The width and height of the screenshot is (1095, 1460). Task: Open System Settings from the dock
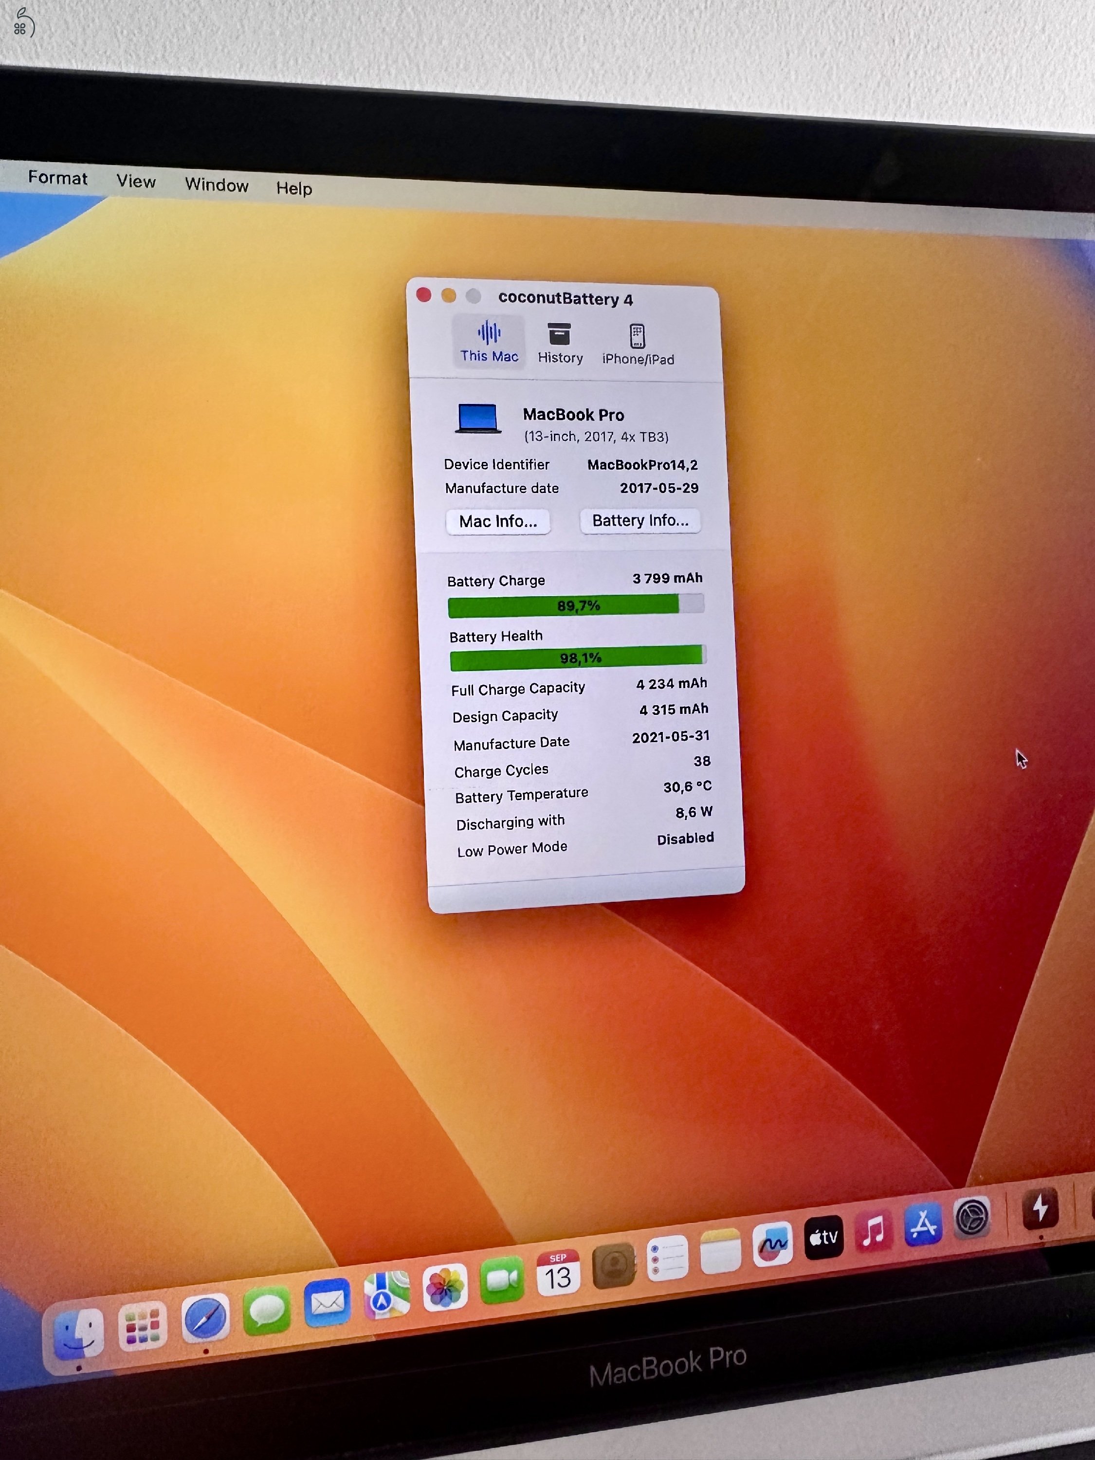pos(971,1218)
